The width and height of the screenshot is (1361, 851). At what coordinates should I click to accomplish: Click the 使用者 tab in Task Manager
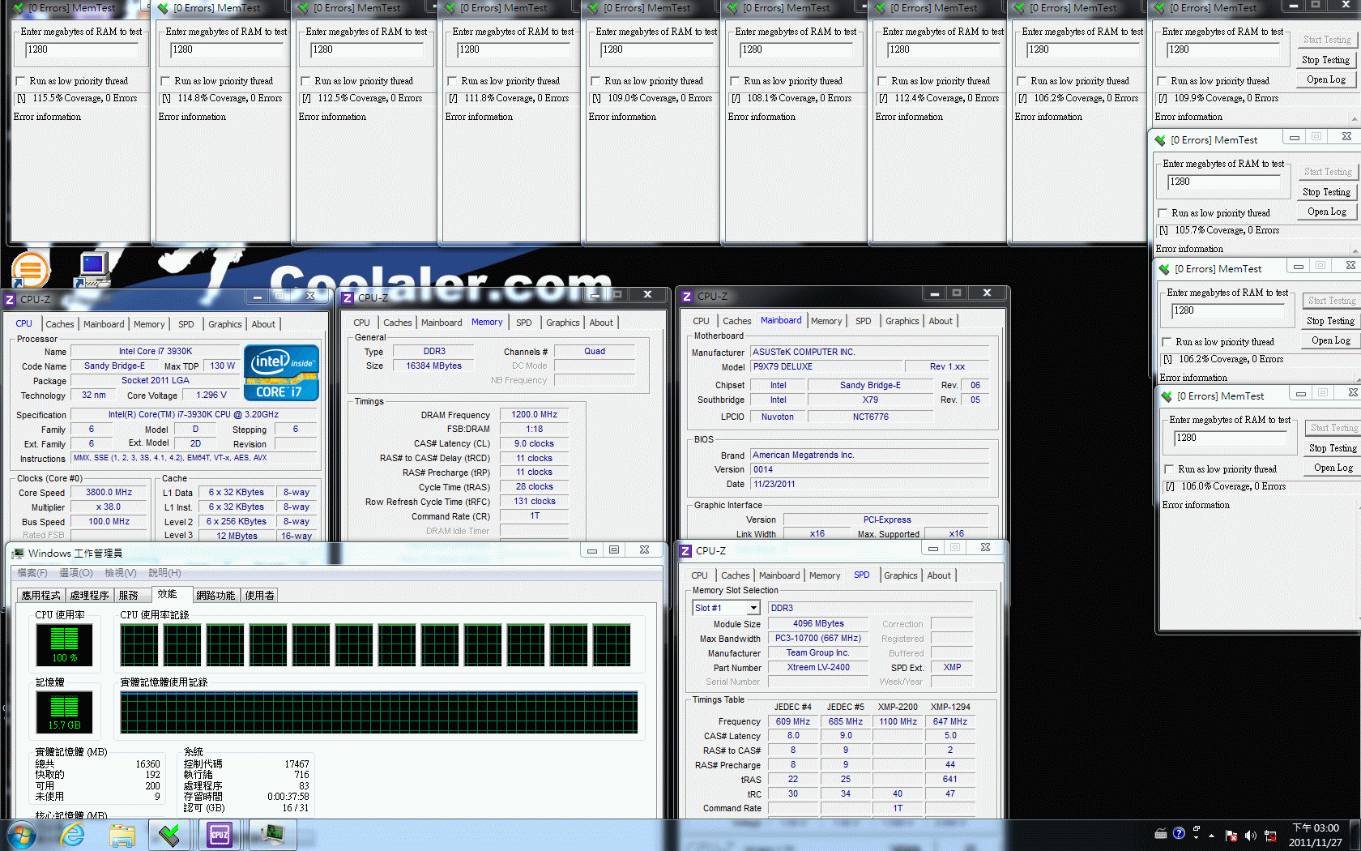click(x=259, y=595)
